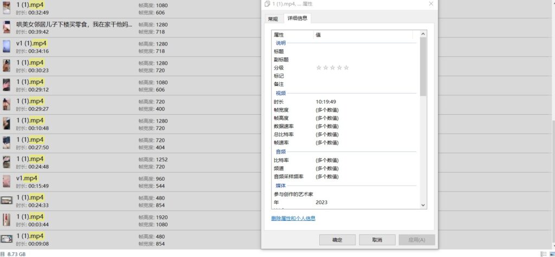Viewport: 555px width, 257px height.
Task: Click the up arrow of the properties scrollbar
Action: pyautogui.click(x=423, y=34)
